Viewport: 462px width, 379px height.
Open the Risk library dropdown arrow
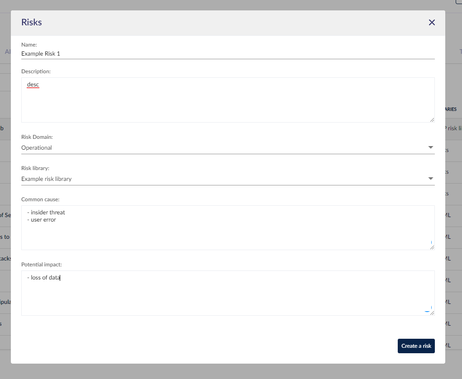pyautogui.click(x=430, y=178)
